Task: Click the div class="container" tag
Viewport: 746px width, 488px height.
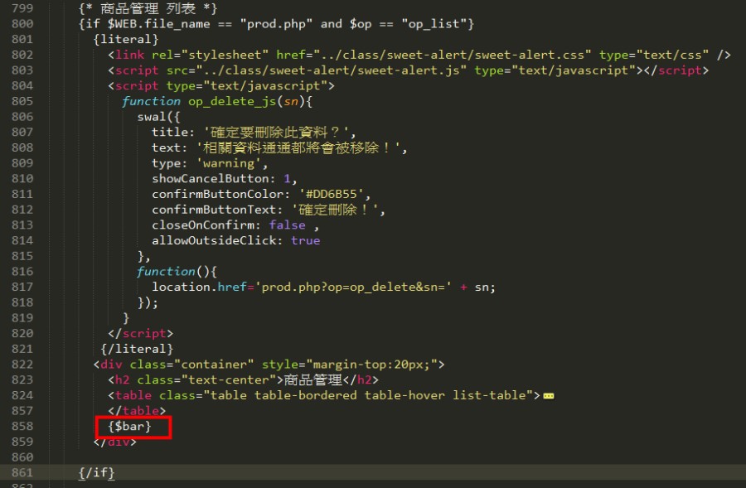Action: click(269, 365)
